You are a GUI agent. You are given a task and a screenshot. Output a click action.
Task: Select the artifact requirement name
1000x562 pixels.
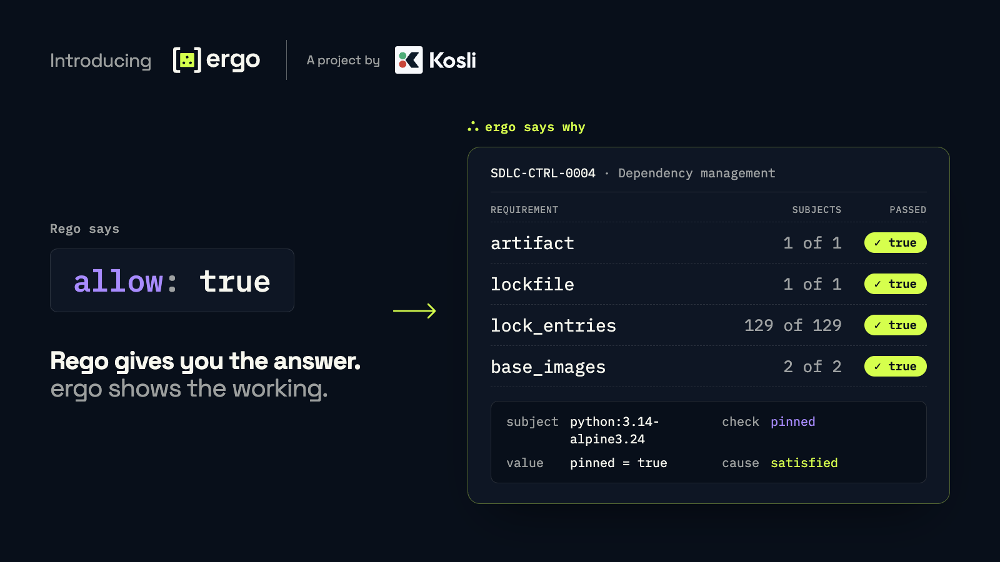coord(532,243)
